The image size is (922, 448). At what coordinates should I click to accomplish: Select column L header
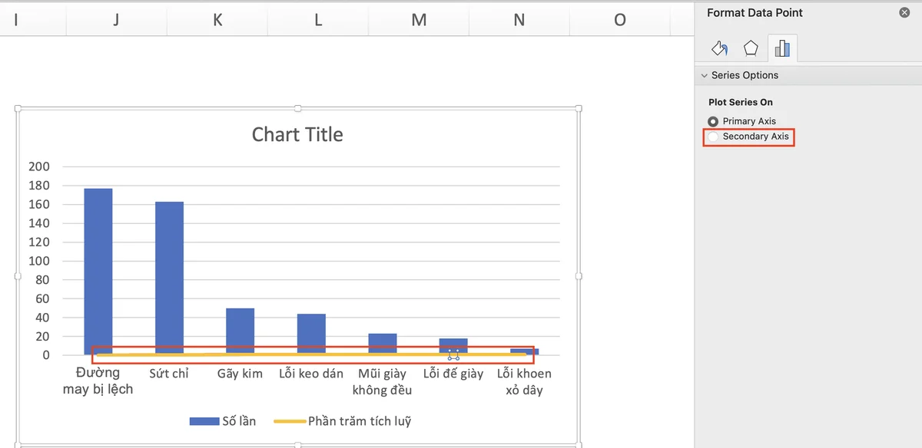[318, 20]
